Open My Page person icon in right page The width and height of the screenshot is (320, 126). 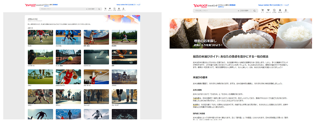pos(286,11)
